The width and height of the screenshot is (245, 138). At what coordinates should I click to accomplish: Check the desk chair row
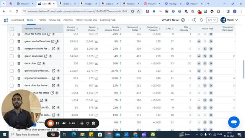pyautogui.click(x=11, y=63)
